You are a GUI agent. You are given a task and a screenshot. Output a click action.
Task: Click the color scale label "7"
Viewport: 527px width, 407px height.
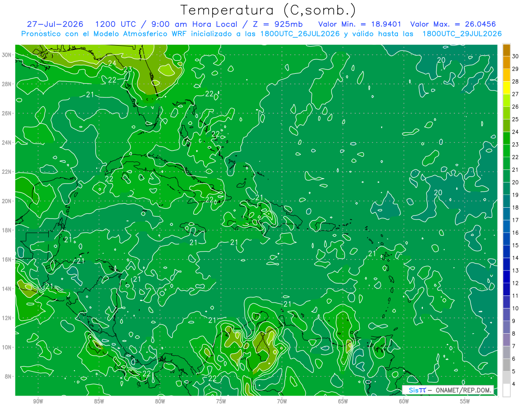[514, 346]
